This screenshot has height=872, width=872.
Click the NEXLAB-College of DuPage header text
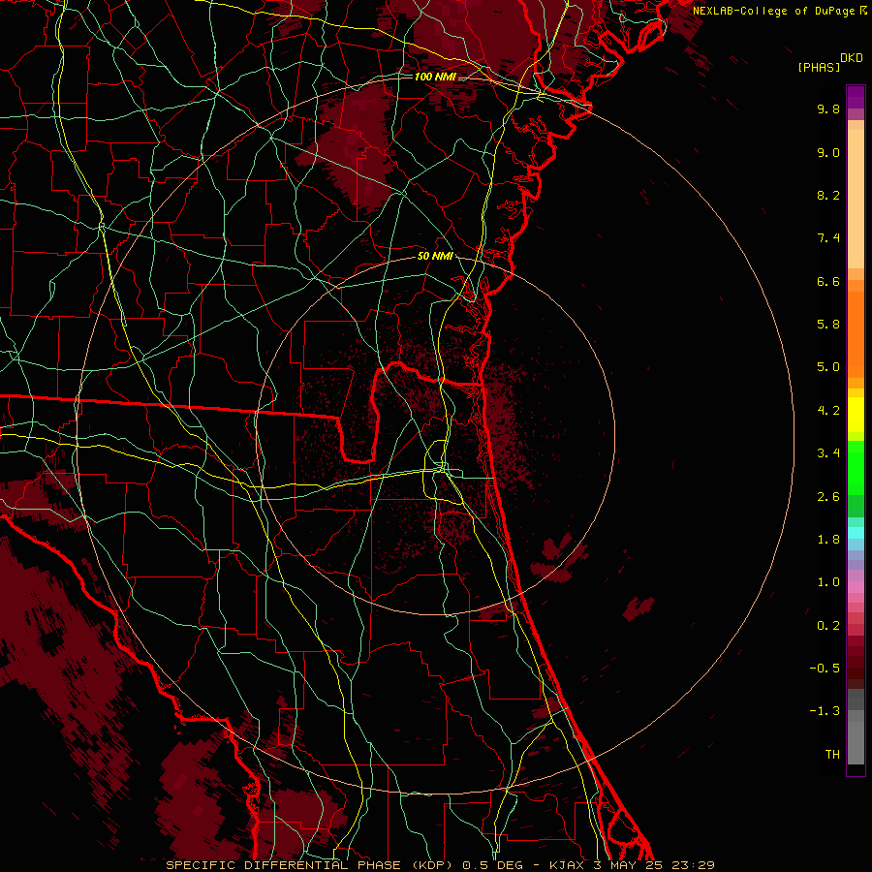[774, 11]
